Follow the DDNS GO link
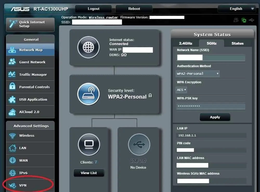 (x=124, y=55)
